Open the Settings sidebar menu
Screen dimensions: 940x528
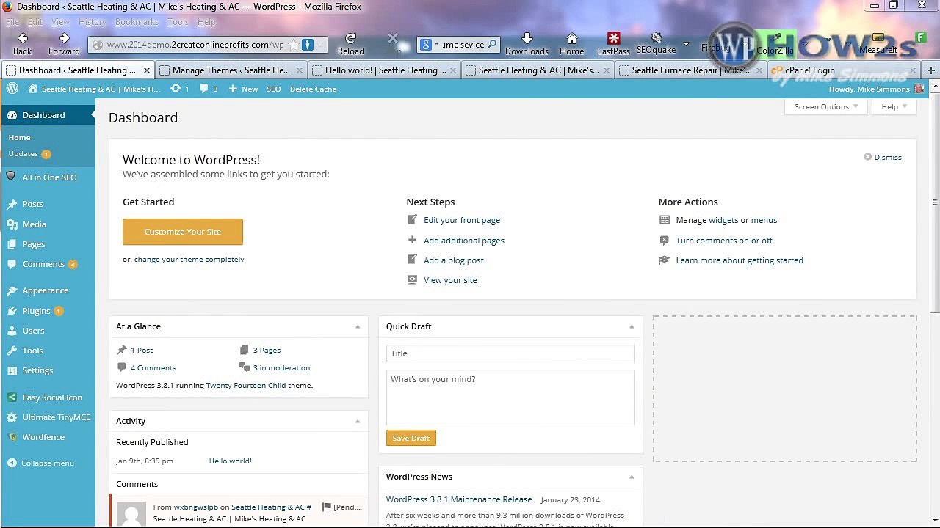coord(48,370)
